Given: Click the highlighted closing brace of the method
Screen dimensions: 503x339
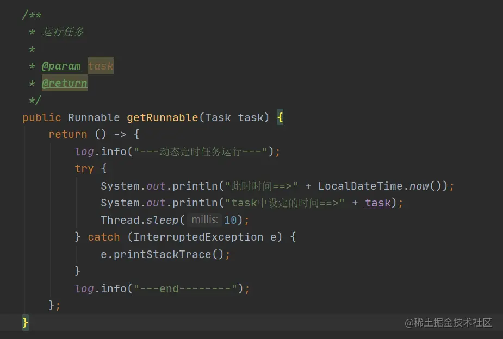Looking at the screenshot, I should click(26, 322).
